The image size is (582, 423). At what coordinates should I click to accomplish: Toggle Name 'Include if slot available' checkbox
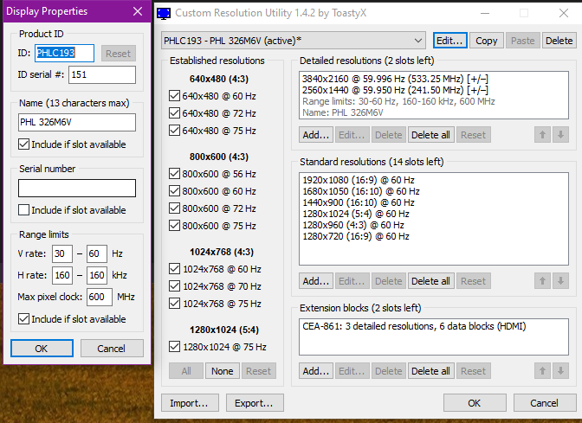click(23, 144)
